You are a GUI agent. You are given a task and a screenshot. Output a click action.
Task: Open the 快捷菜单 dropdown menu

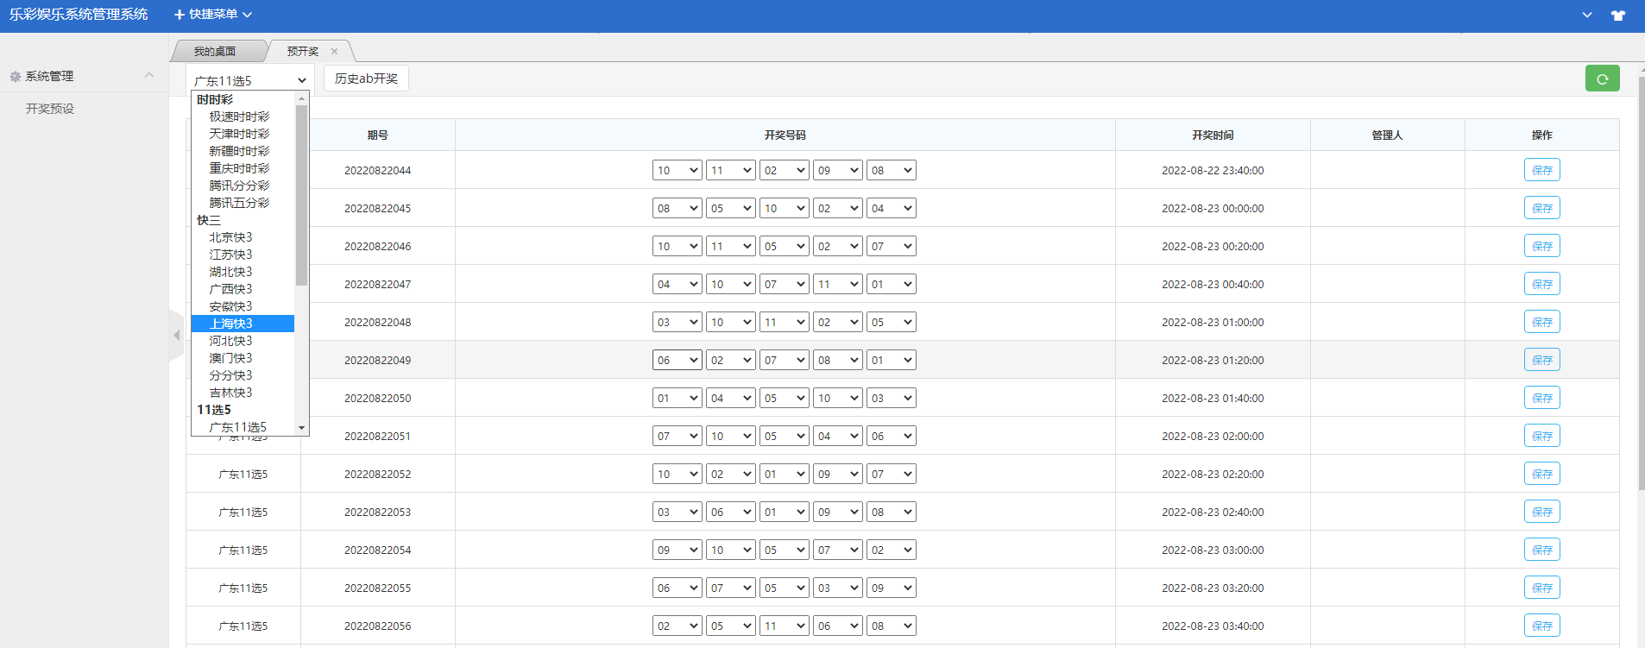pyautogui.click(x=213, y=15)
